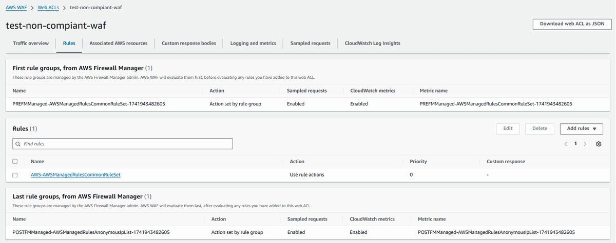Focus the Find rules search field
The width and height of the screenshot is (616, 243).
122,144
